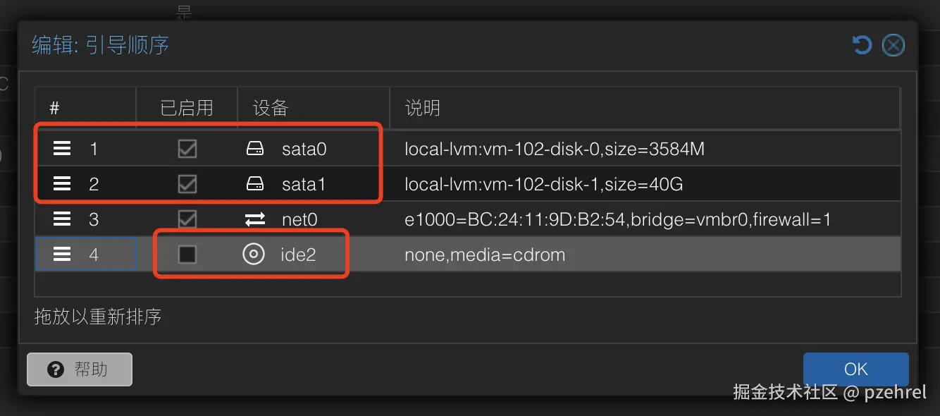The height and width of the screenshot is (416, 940).
Task: Click the ide2 CD-ROM disc icon
Action: tap(253, 254)
